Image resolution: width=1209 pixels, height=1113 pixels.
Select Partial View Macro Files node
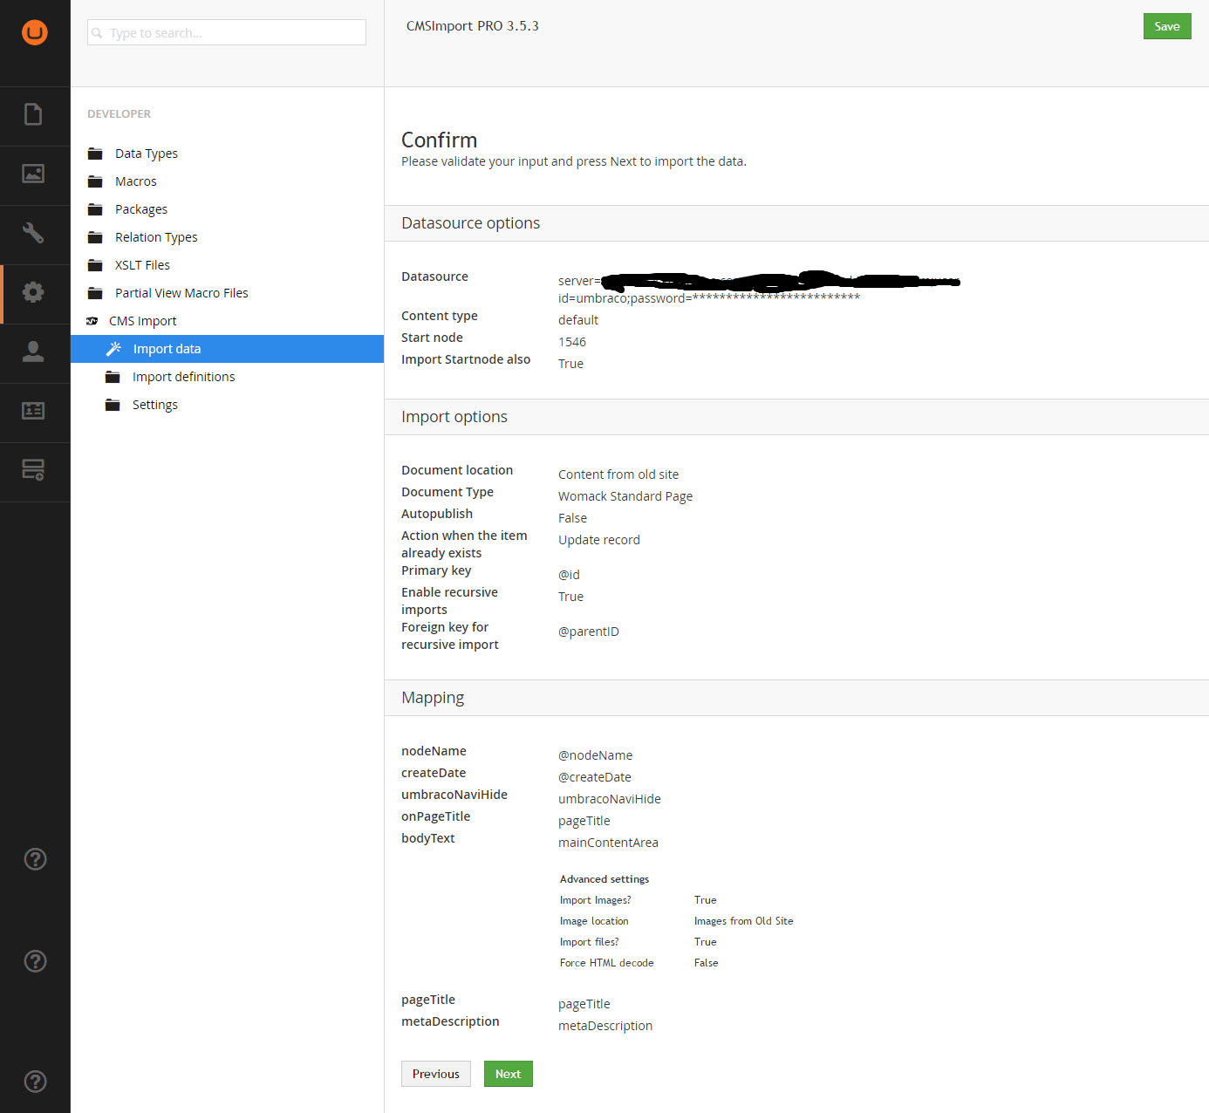pos(181,293)
